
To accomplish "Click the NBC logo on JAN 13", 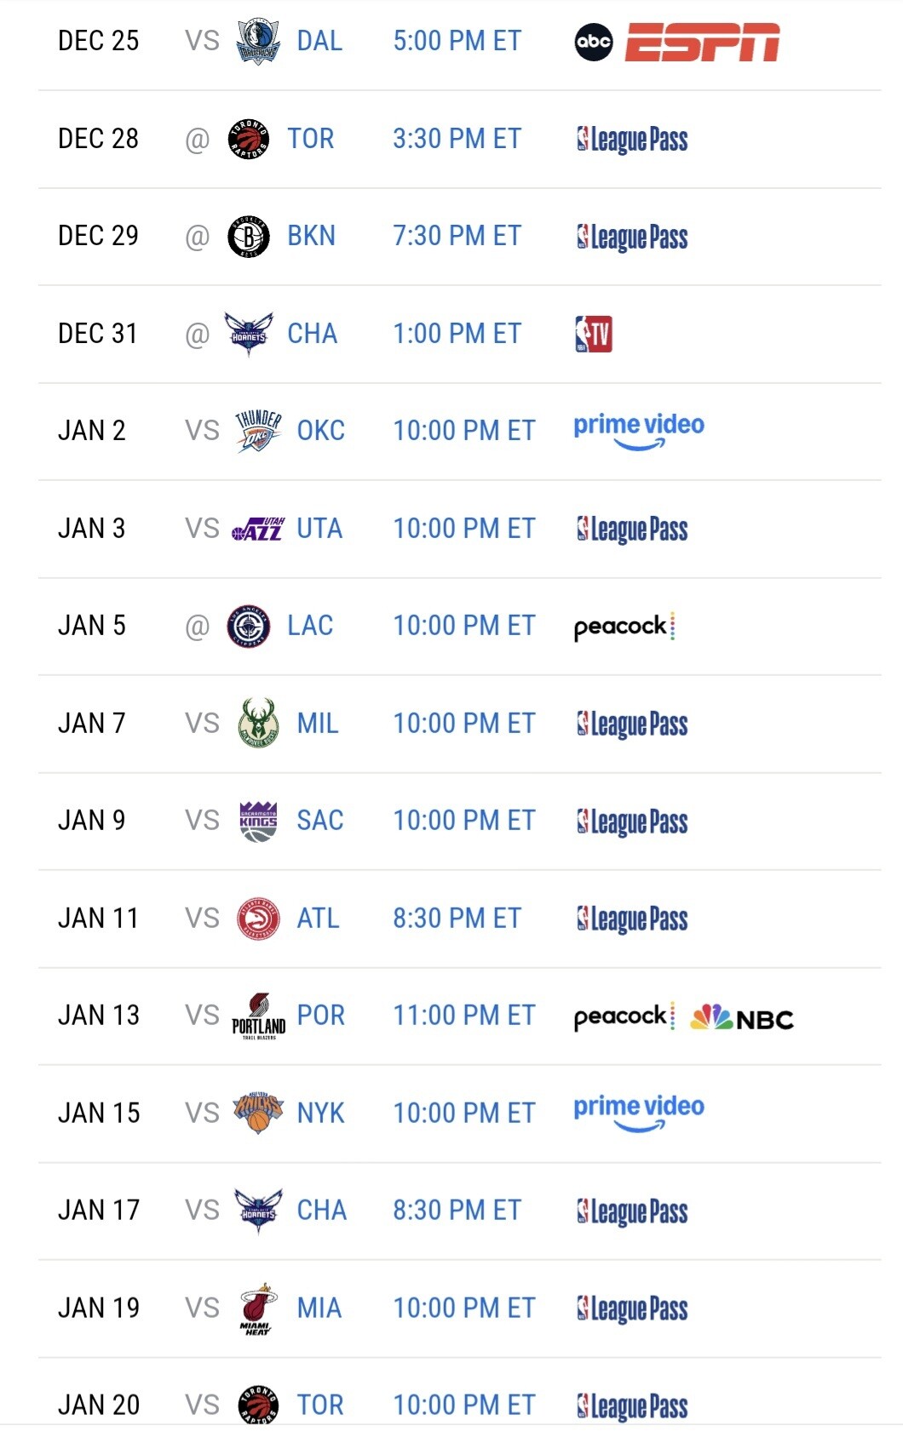I will [742, 1017].
